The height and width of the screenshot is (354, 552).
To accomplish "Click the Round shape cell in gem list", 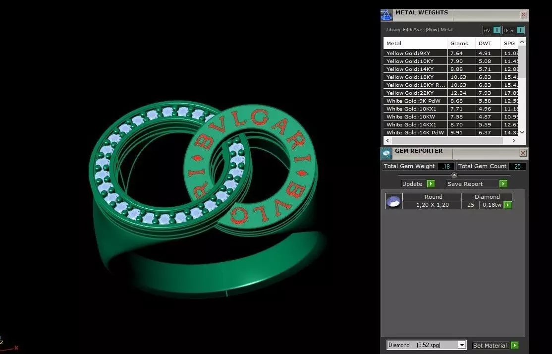I will point(433,197).
